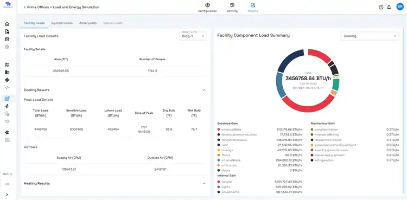The image size is (407, 200).
Task: Collapse the Cooling Results section
Action: tap(204, 90)
